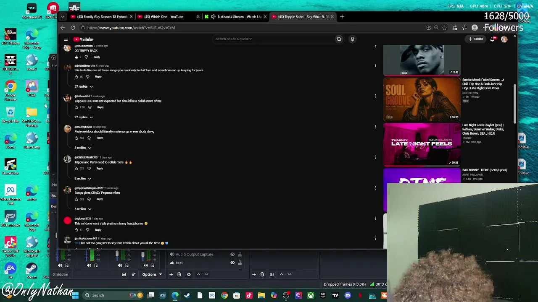
Task: Switch to the 'Which One - YouTube' tab
Action: click(x=169, y=17)
